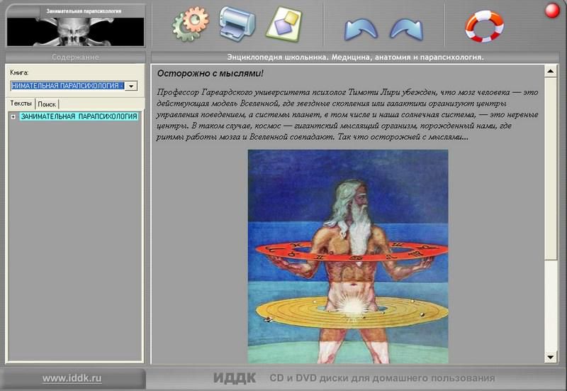Click the colored shapes notes icon
The image size is (567, 391).
coord(283,24)
